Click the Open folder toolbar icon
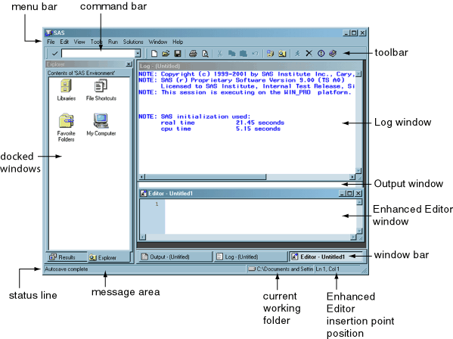453x339 pixels. [x=166, y=54]
